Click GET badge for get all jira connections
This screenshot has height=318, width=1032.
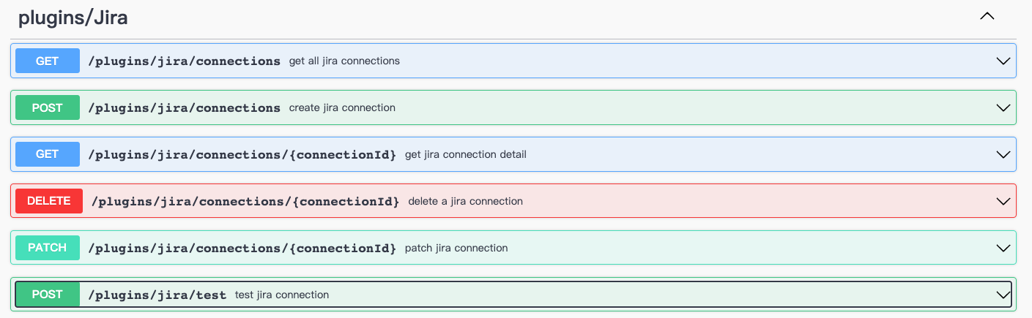click(48, 61)
